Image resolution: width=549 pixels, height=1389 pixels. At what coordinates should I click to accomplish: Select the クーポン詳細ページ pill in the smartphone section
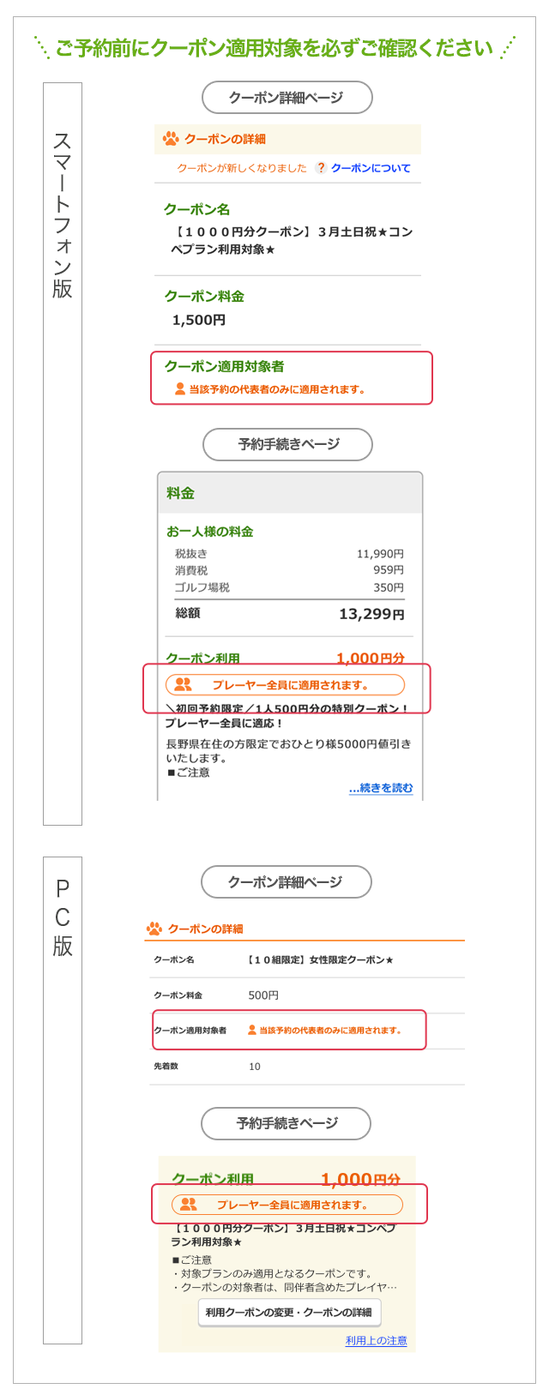point(287,98)
